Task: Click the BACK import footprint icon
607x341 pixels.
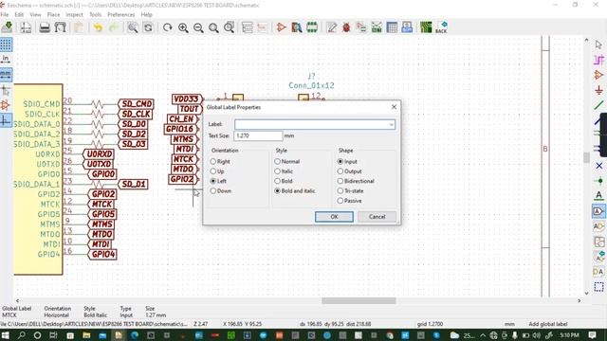Action: 441,27
